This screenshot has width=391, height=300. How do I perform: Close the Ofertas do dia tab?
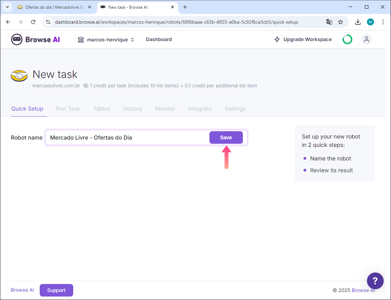pyautogui.click(x=90, y=7)
